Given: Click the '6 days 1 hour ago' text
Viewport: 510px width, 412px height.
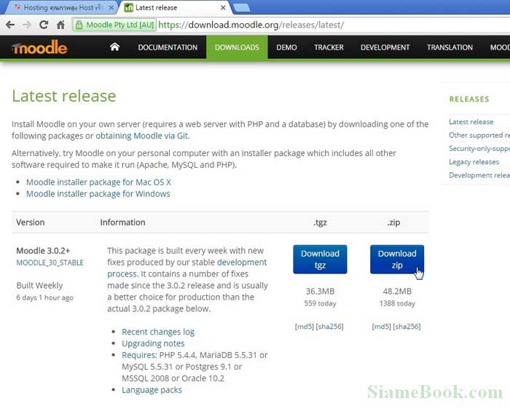Looking at the screenshot, I should (x=45, y=298).
